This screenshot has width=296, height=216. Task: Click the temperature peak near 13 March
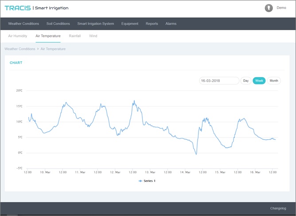coord(134,101)
